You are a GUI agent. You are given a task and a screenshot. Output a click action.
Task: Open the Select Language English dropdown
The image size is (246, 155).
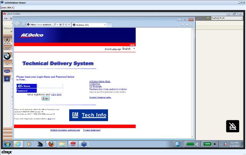pyautogui.click(x=129, y=49)
